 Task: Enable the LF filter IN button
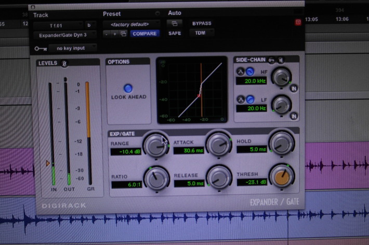coord(294,116)
